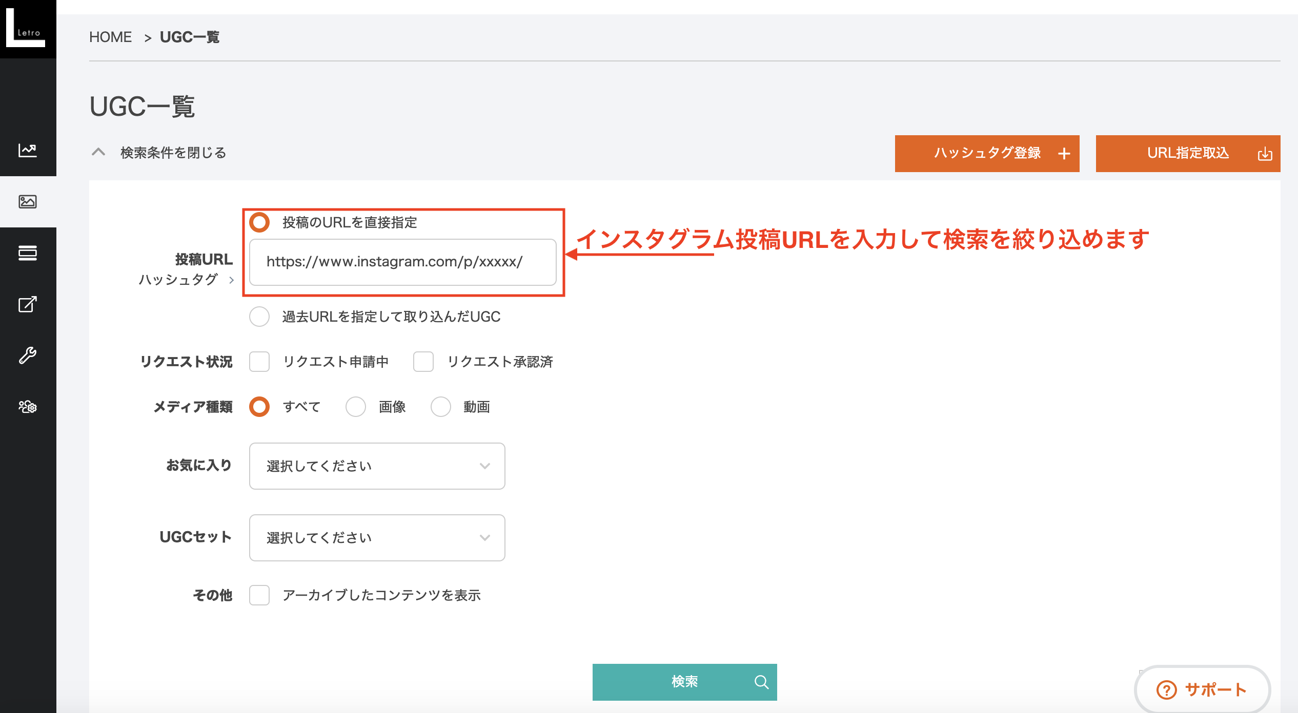
Task: Click the Instagram post URL input field
Action: click(x=402, y=262)
